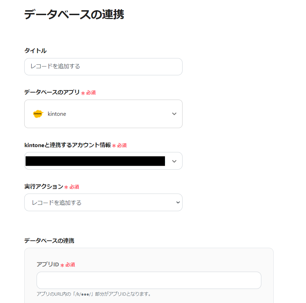Click the データベースの連携 page heading
306x303 pixels.
74,14
